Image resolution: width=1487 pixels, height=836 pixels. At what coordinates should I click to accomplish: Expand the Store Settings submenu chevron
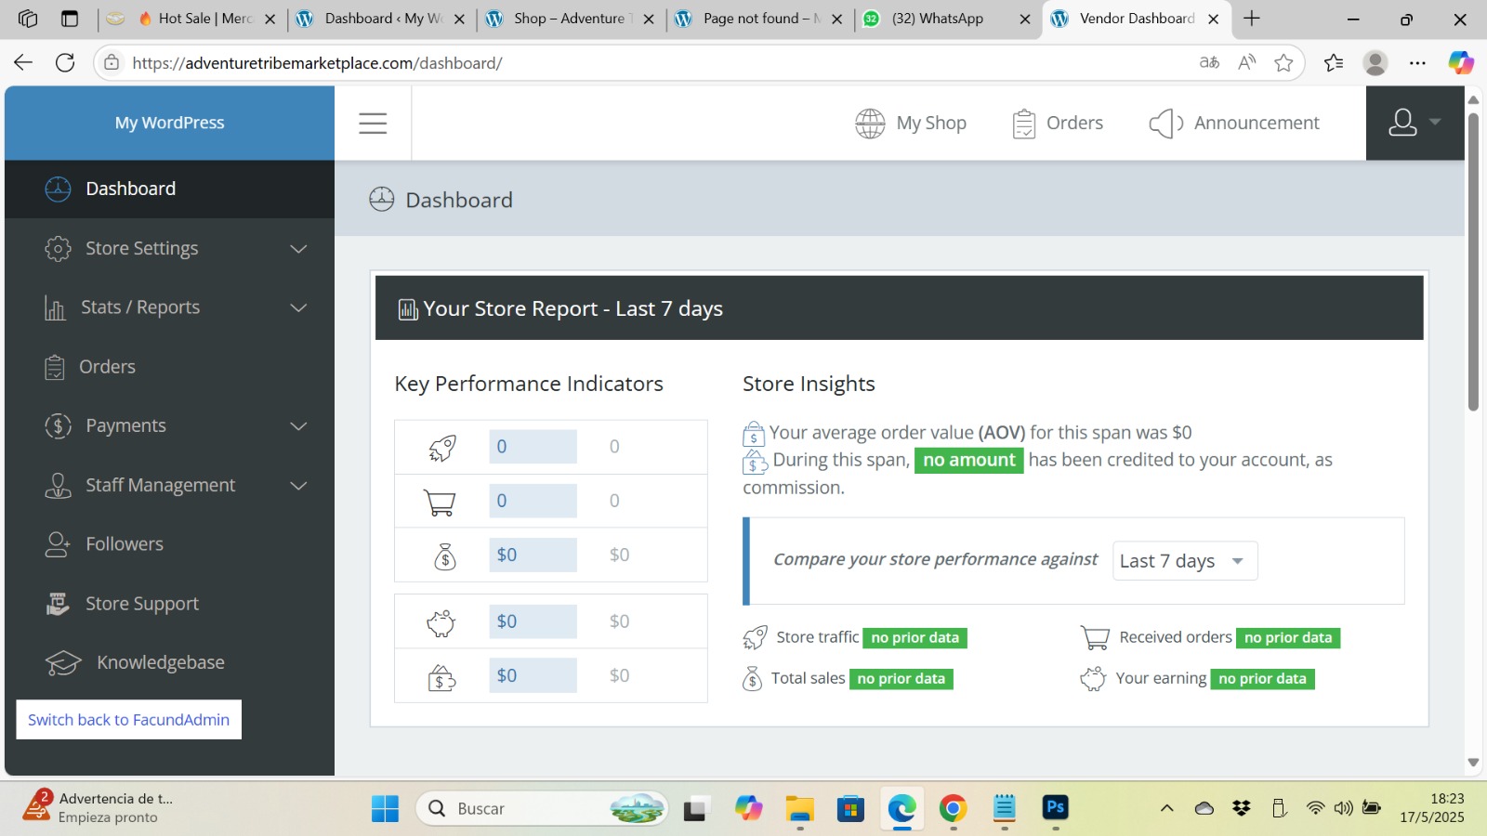pos(298,248)
